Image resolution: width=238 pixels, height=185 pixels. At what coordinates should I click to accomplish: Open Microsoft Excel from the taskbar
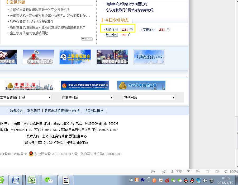tap(32, 180)
